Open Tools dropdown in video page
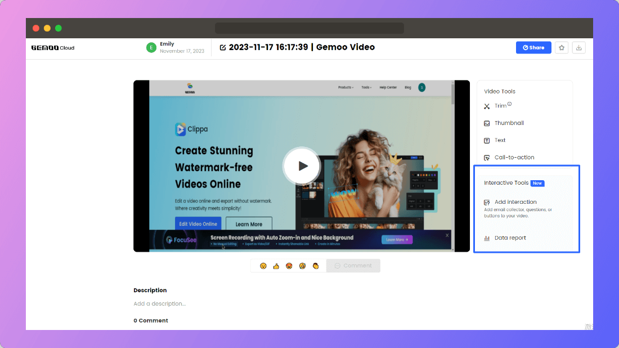The image size is (619, 348). point(366,87)
